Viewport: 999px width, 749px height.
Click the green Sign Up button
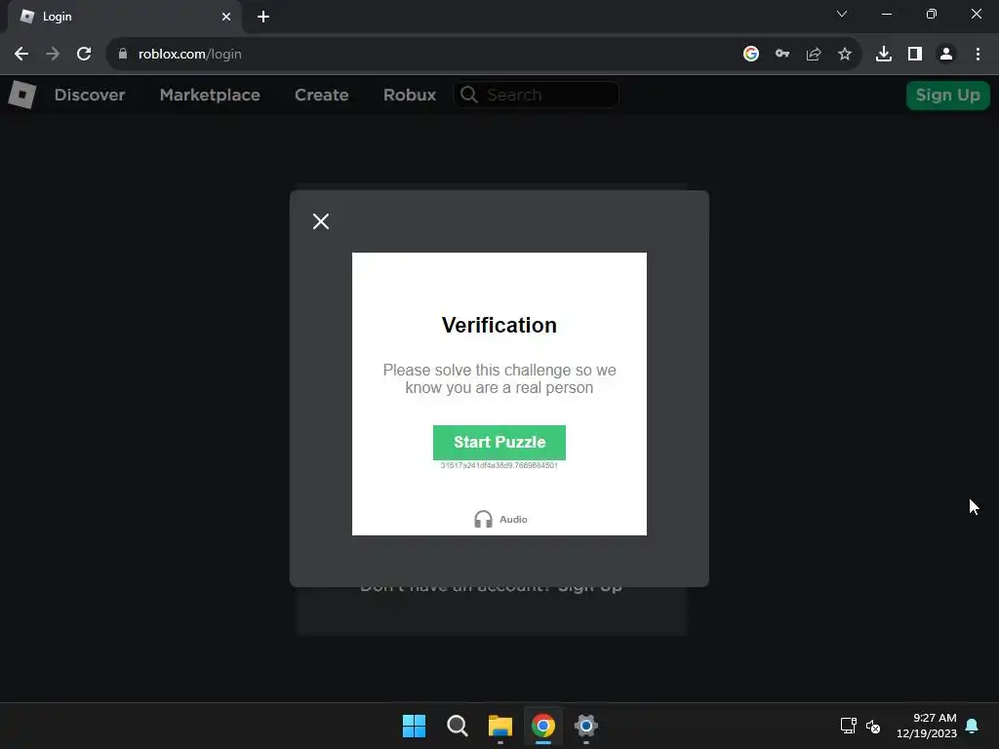click(x=947, y=95)
